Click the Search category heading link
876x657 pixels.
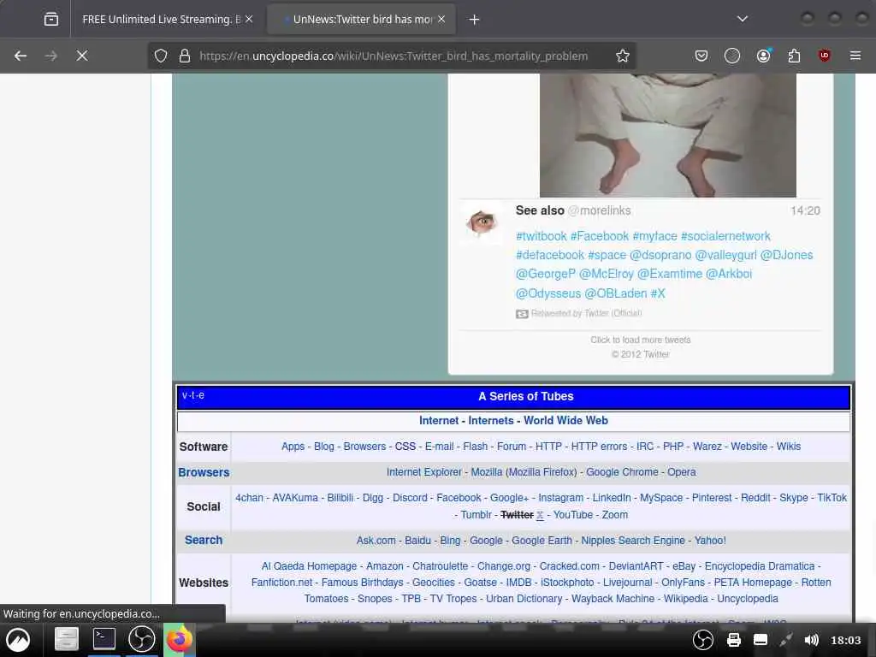click(204, 541)
